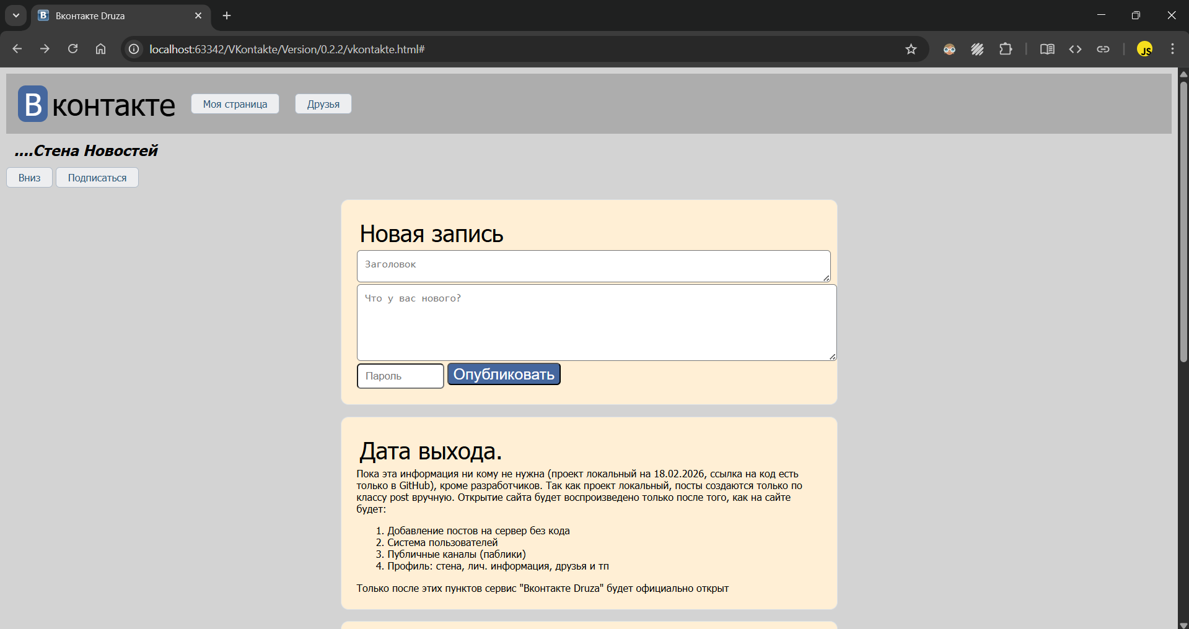Click list item 'Система пользователей'

click(x=442, y=542)
